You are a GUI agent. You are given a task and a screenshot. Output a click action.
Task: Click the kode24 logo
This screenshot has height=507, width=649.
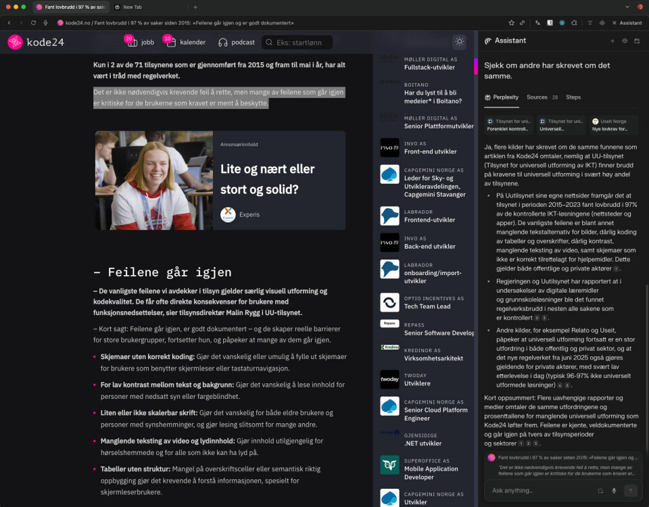pos(36,42)
